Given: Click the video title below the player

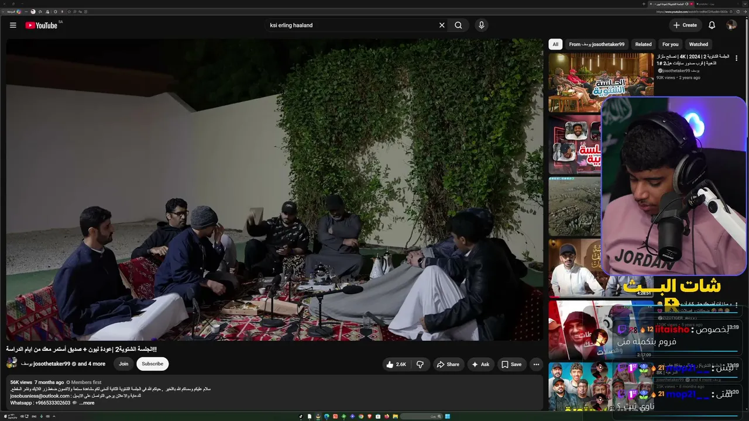Looking at the screenshot, I should pos(81,349).
